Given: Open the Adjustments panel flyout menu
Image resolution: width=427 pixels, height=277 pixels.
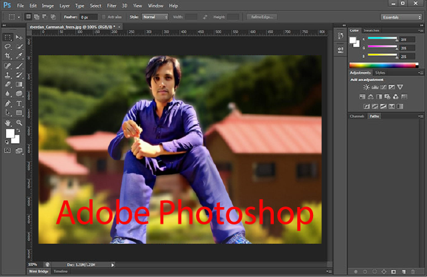Looking at the screenshot, I should pyautogui.click(x=420, y=73).
